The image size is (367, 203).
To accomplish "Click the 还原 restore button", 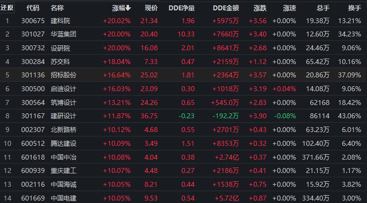I will pyautogui.click(x=7, y=8).
